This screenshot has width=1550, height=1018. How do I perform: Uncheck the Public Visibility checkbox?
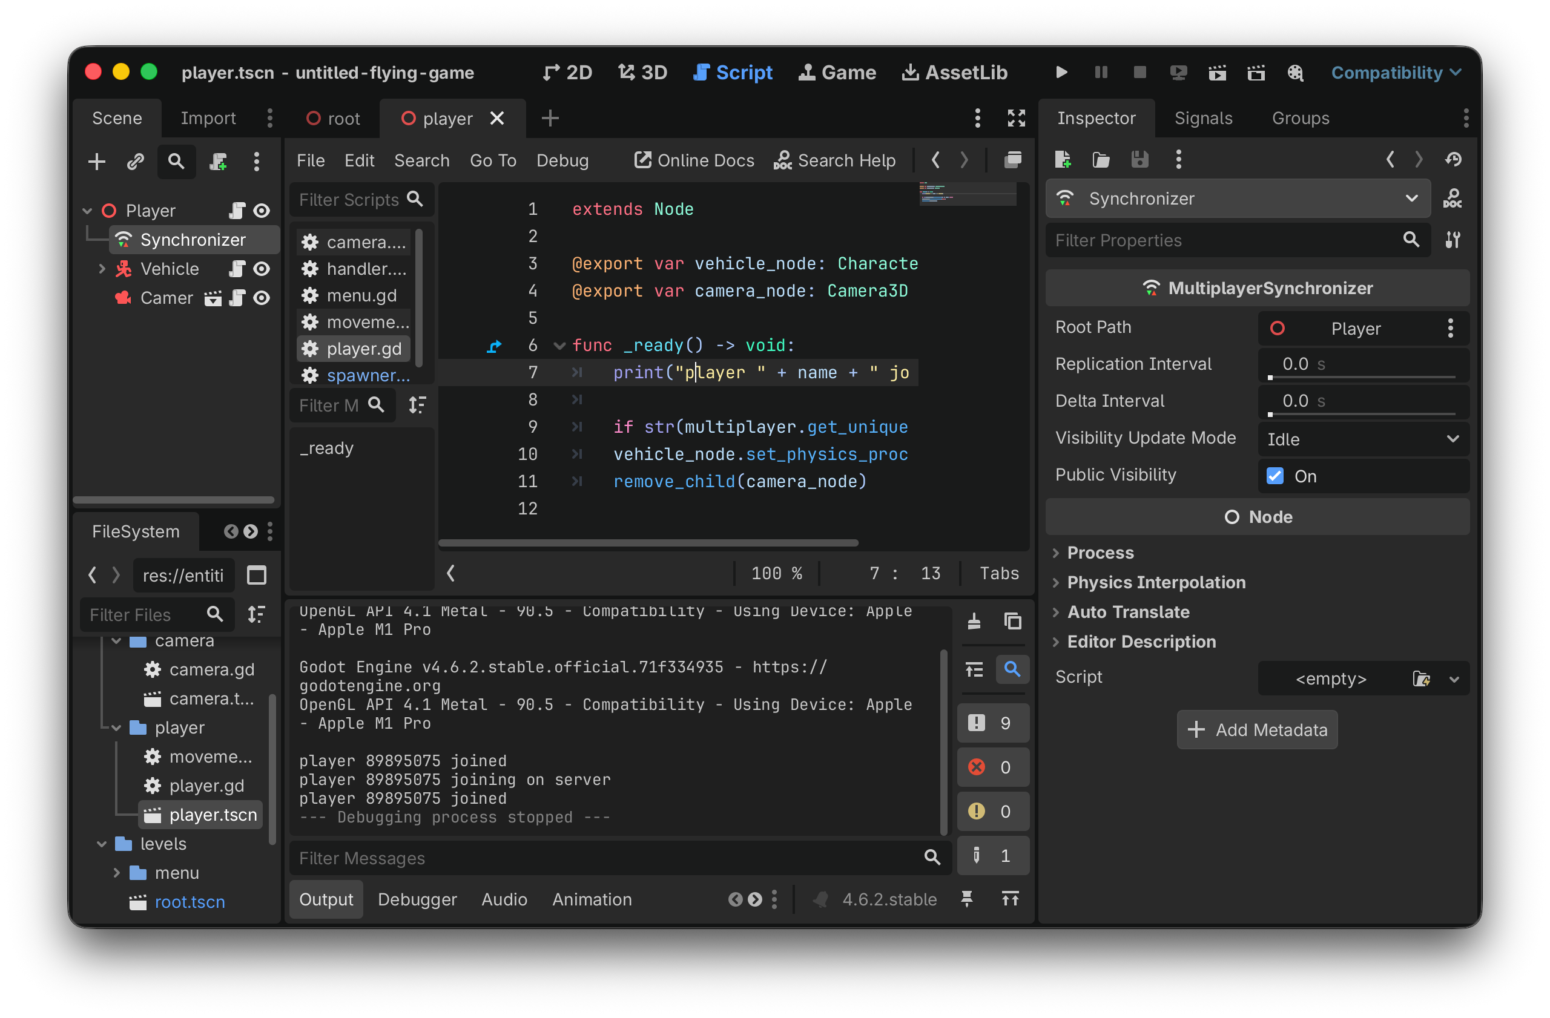pos(1275,476)
